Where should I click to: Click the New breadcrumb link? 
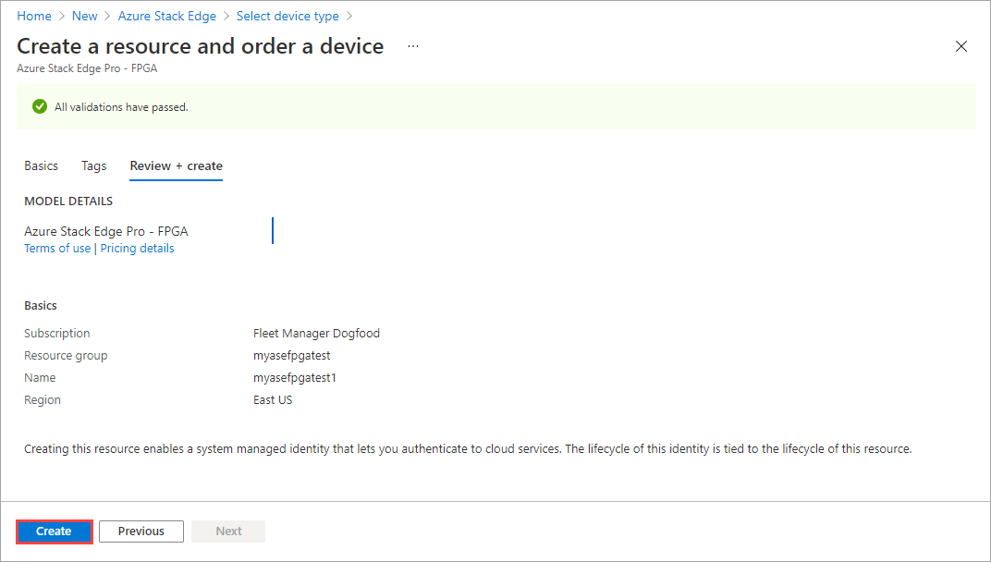pos(84,15)
